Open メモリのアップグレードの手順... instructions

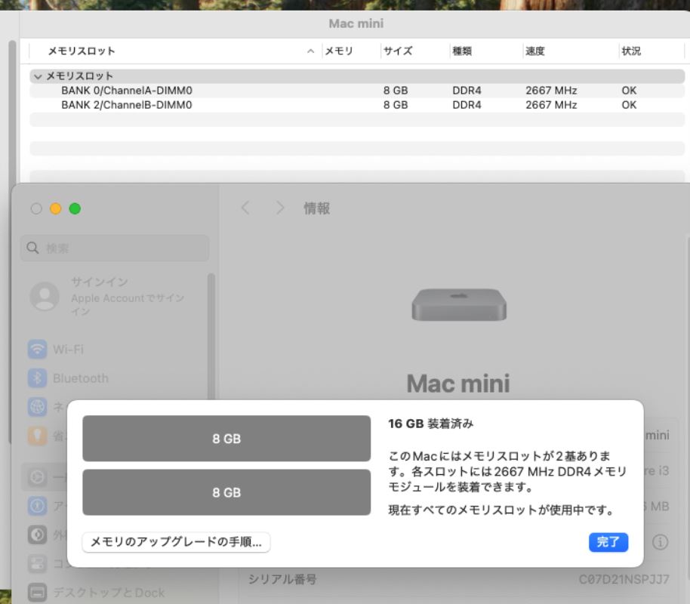(x=176, y=542)
